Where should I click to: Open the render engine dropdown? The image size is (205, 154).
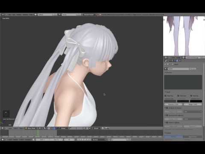[90, 15]
